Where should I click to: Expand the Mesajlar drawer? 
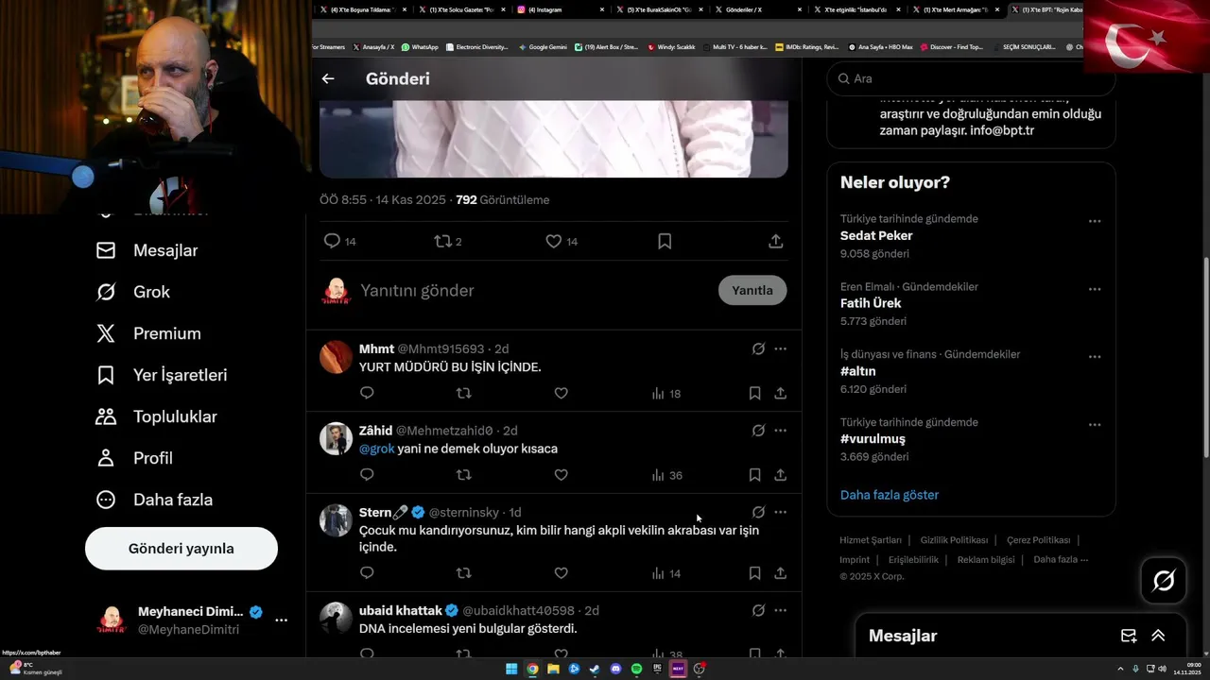[1158, 636]
